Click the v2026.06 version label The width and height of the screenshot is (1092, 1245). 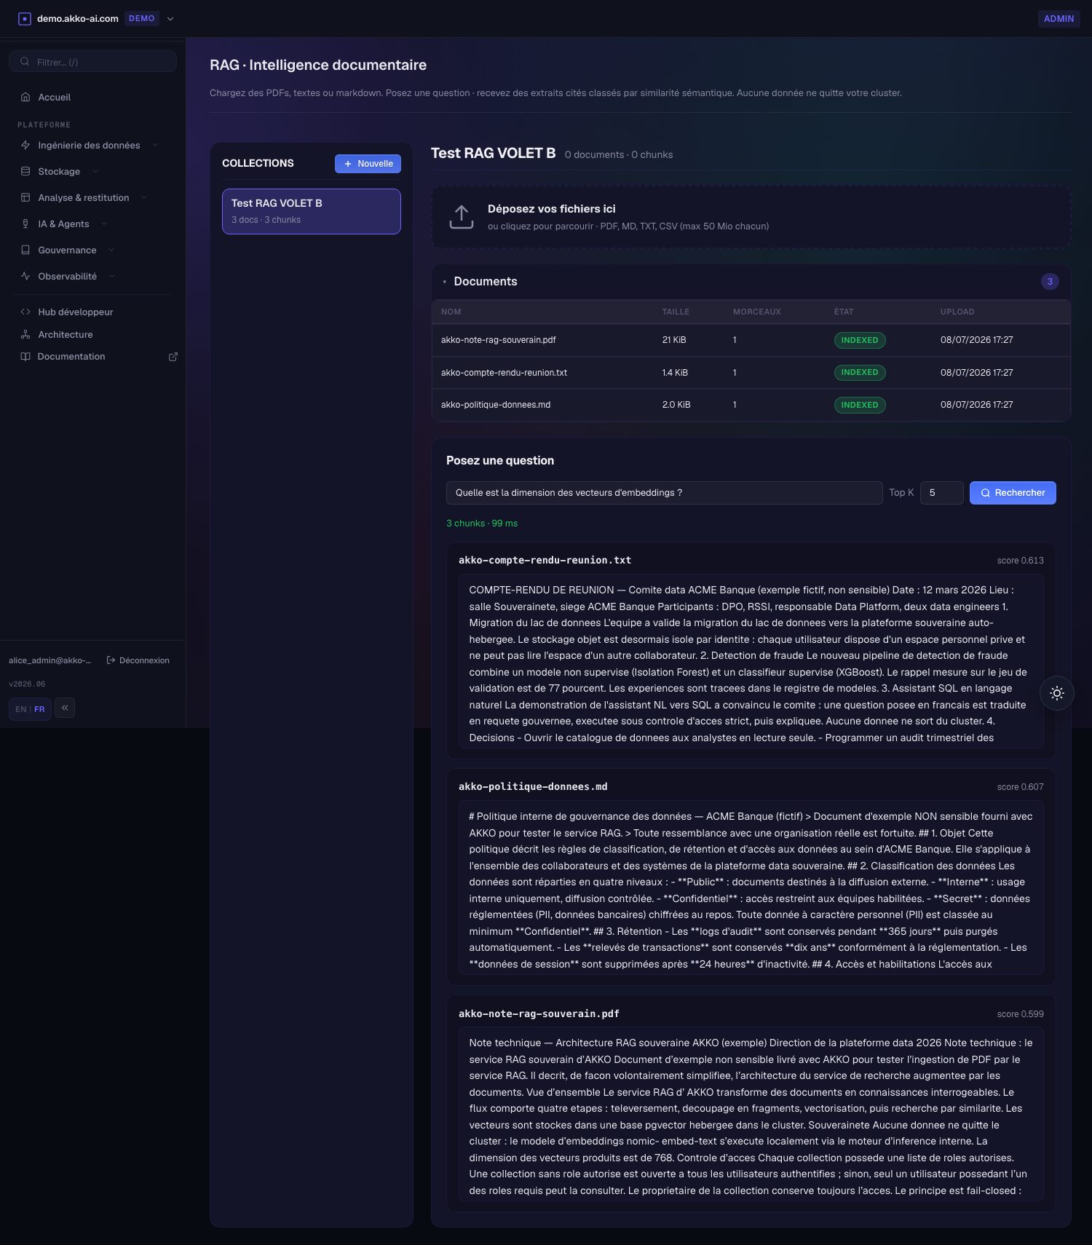click(x=27, y=684)
